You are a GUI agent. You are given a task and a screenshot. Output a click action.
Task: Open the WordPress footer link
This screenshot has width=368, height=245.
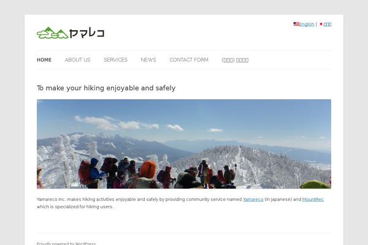pyautogui.click(x=66, y=243)
